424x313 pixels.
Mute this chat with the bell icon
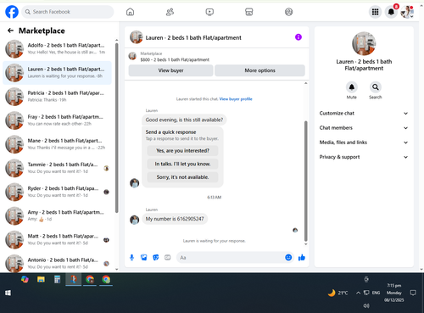(x=352, y=87)
